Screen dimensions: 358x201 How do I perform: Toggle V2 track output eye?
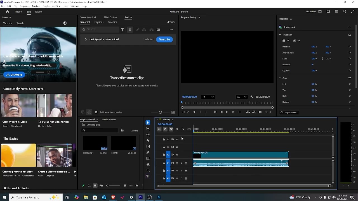177,147
